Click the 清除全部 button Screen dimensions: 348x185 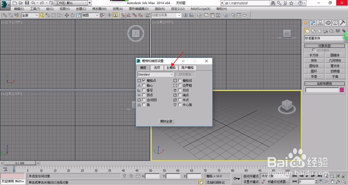click(166, 121)
